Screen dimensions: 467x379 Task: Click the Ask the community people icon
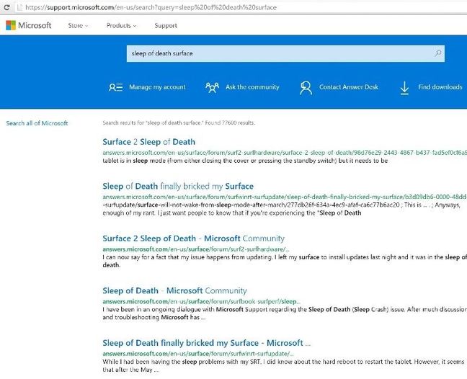(x=212, y=87)
